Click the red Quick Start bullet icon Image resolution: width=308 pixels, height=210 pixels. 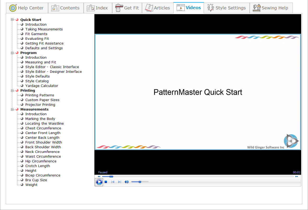coord(17,20)
